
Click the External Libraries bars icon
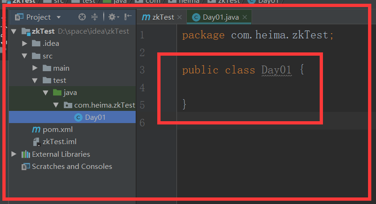[x=26, y=154]
